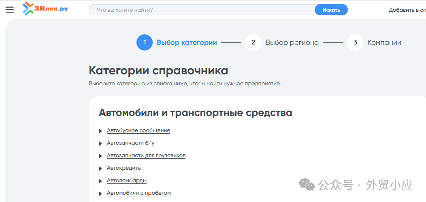Open the Автозапчасти для грузовиков link
The height and width of the screenshot is (202, 426).
coord(146,156)
